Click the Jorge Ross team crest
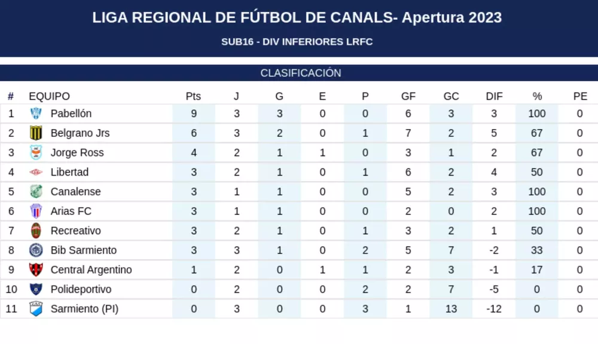The height and width of the screenshot is (344, 598). point(36,153)
